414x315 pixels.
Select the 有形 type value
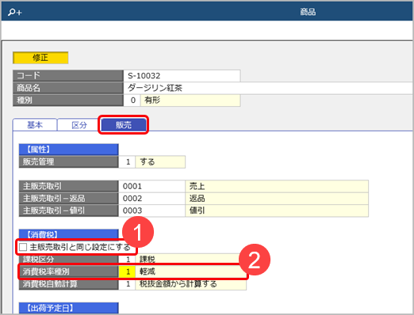click(x=190, y=101)
